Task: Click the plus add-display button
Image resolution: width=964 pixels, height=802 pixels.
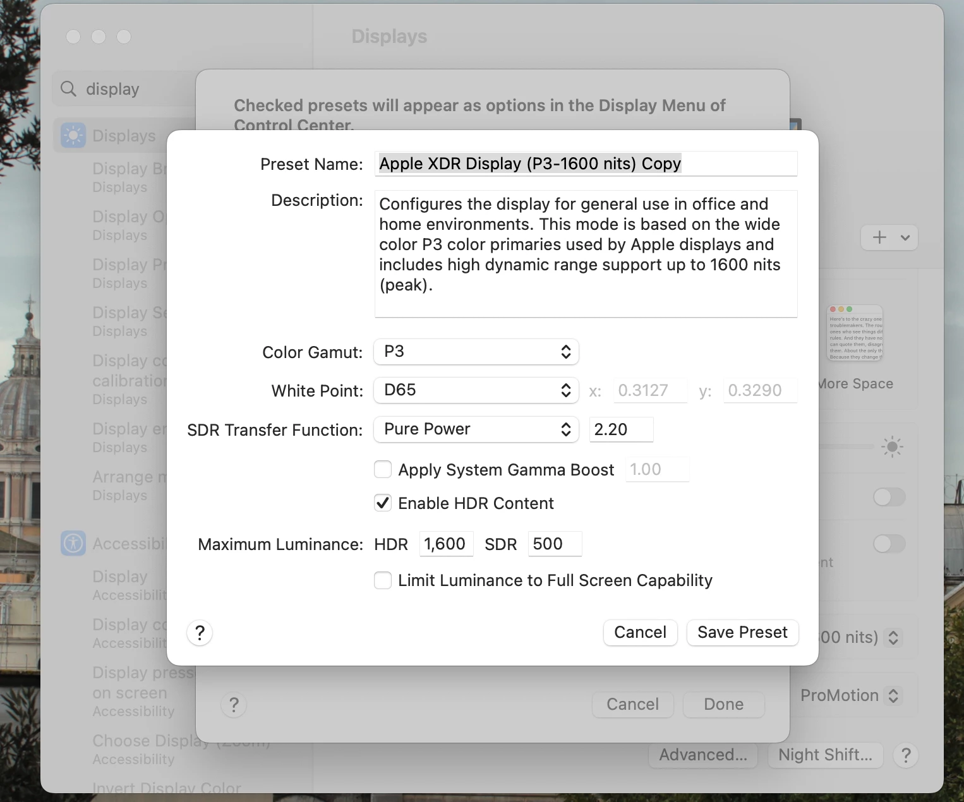Action: (x=879, y=237)
